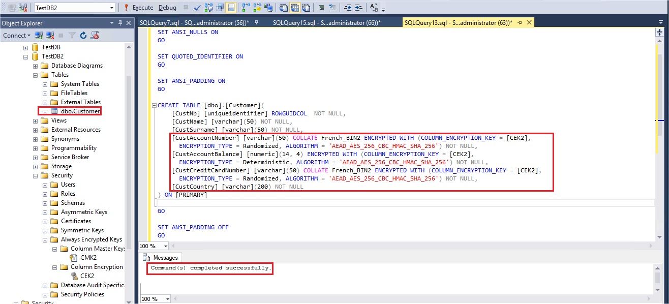
Task: Expand the TestDB database node
Action: pyautogui.click(x=26, y=47)
